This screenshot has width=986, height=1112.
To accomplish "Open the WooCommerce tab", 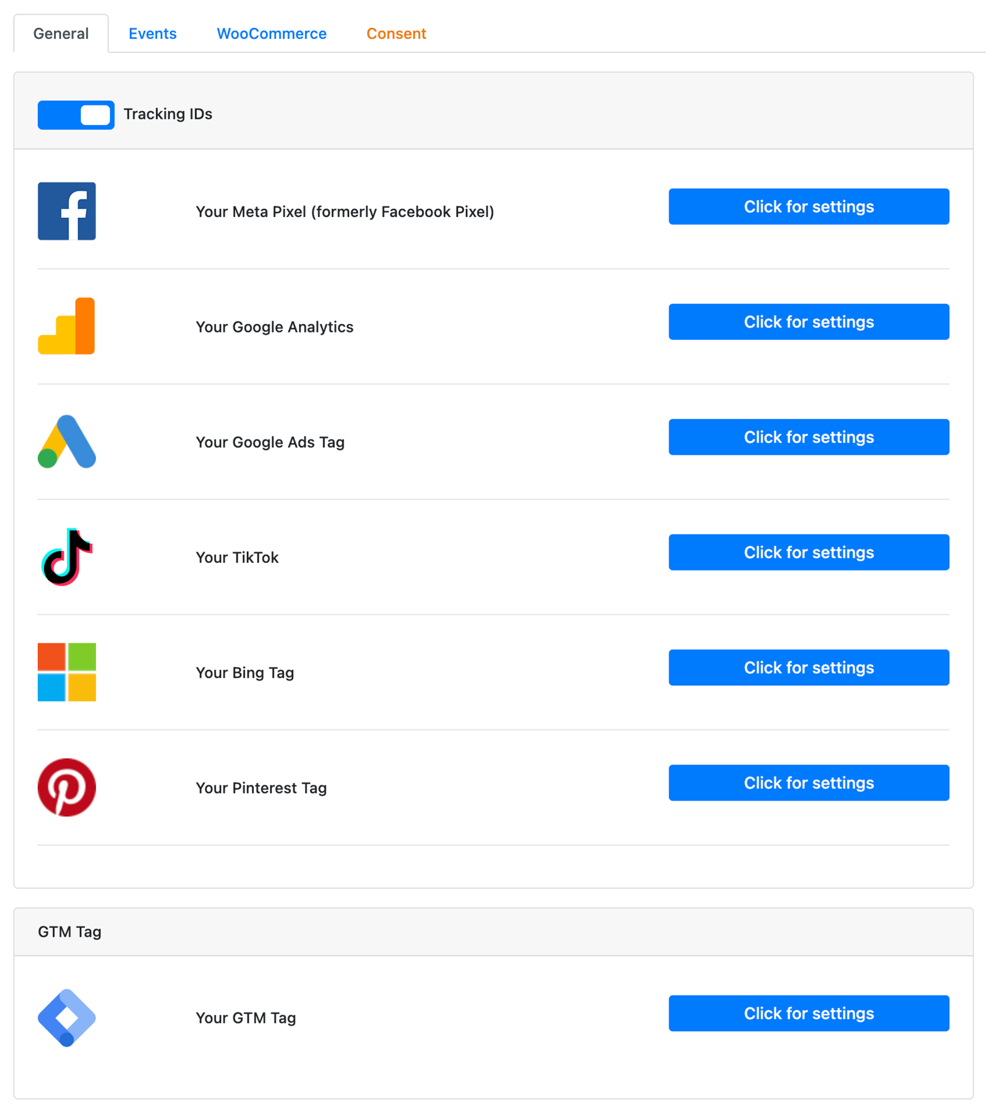I will click(x=271, y=34).
